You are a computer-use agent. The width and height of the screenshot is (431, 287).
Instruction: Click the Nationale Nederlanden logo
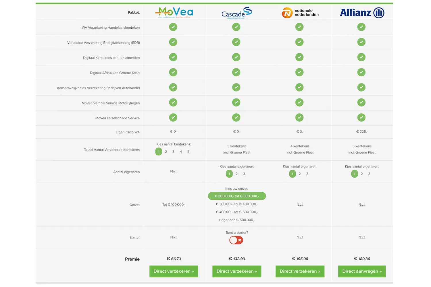(300, 13)
